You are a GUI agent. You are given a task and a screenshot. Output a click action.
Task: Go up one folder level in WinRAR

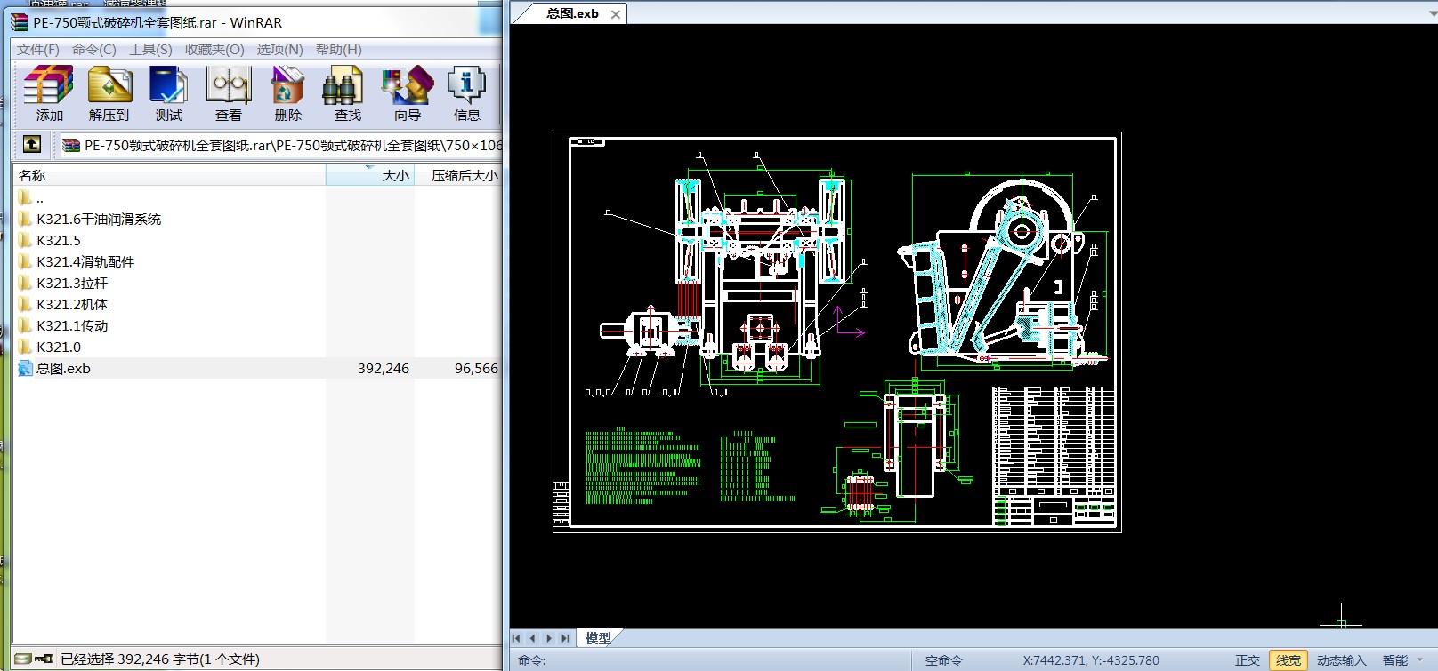coord(32,144)
